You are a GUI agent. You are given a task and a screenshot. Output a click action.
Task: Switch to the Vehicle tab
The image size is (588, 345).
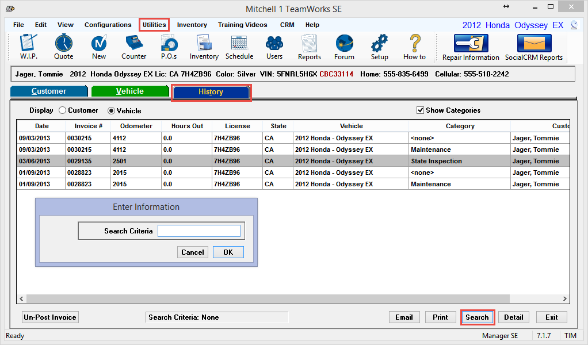[x=130, y=91]
